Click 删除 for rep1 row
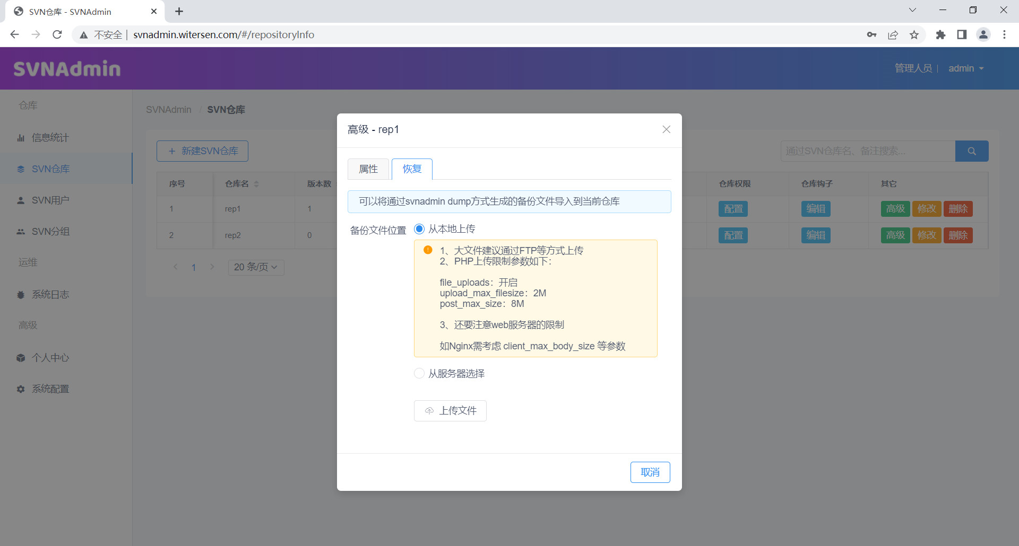 pyautogui.click(x=958, y=209)
